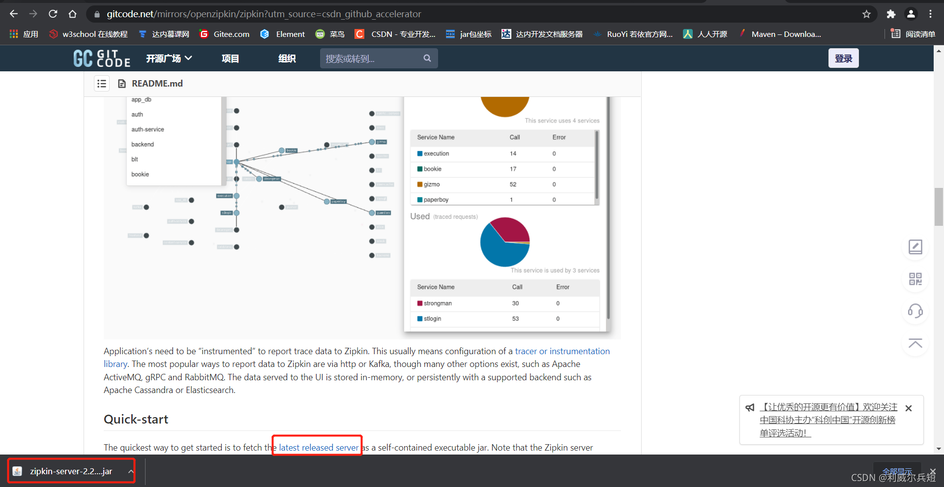
Task: Select auth-service in the service list
Action: pyautogui.click(x=147, y=129)
